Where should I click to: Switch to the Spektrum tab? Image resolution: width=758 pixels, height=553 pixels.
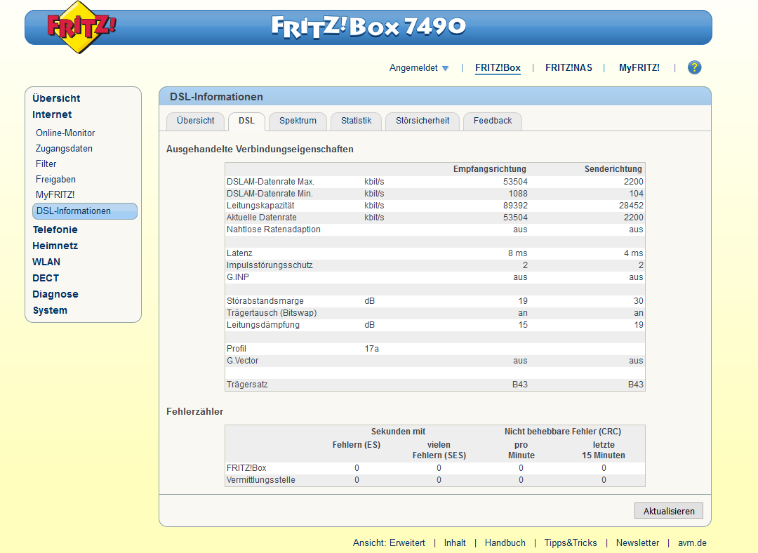(298, 121)
